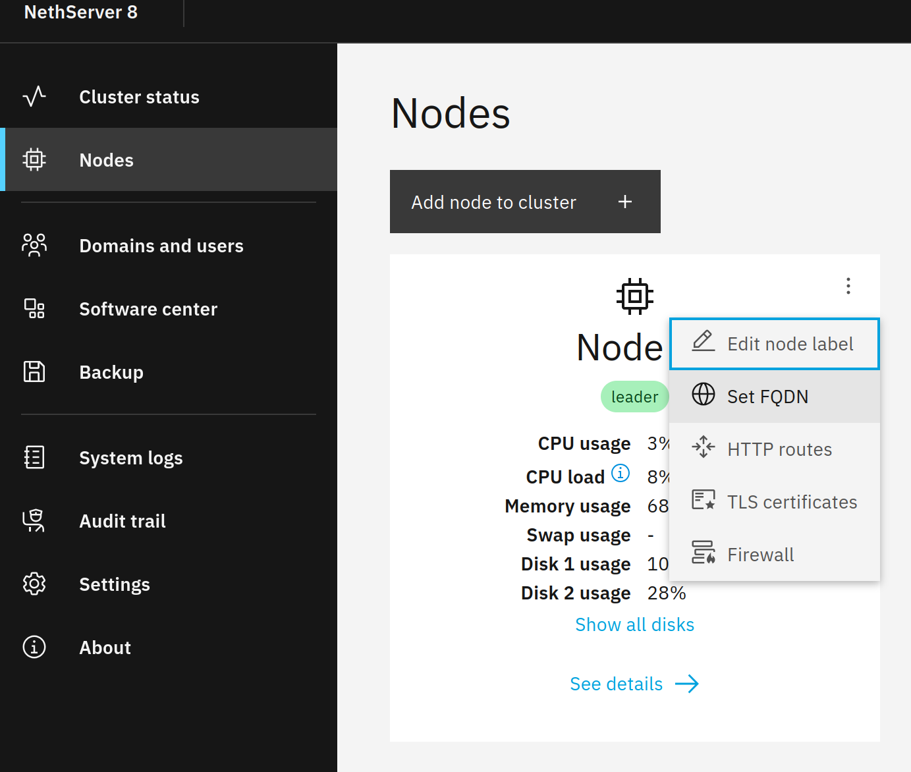Open TLS certificates from node menu

coord(775,502)
